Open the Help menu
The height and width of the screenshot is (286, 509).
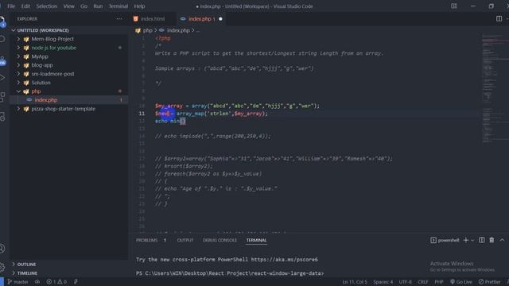pyautogui.click(x=139, y=6)
